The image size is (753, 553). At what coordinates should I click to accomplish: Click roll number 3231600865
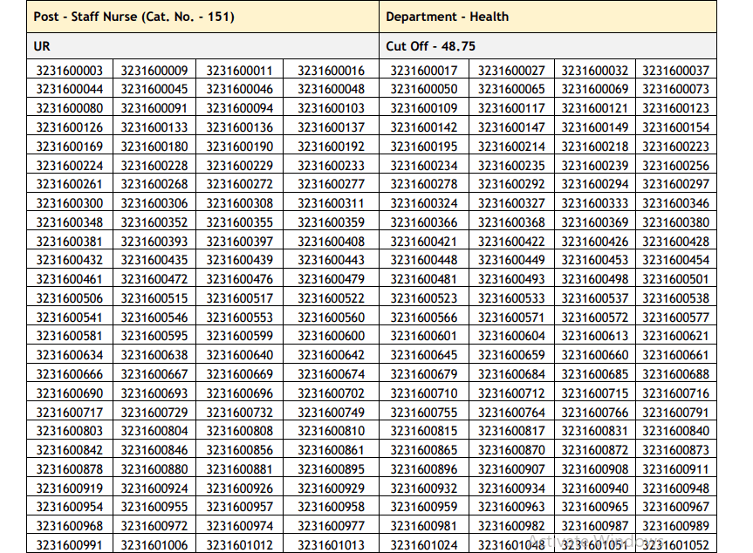tap(424, 450)
